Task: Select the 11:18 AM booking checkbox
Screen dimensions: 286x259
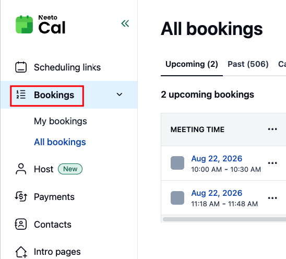Action: coord(177,198)
